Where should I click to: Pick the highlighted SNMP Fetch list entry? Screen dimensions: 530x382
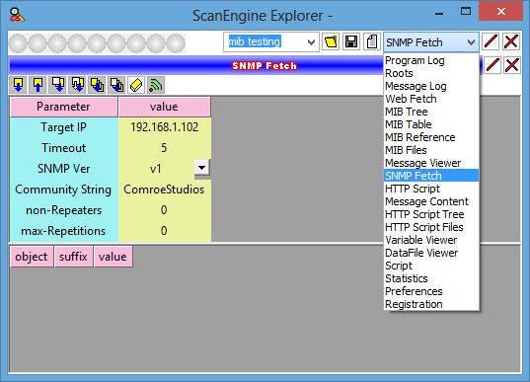click(431, 176)
